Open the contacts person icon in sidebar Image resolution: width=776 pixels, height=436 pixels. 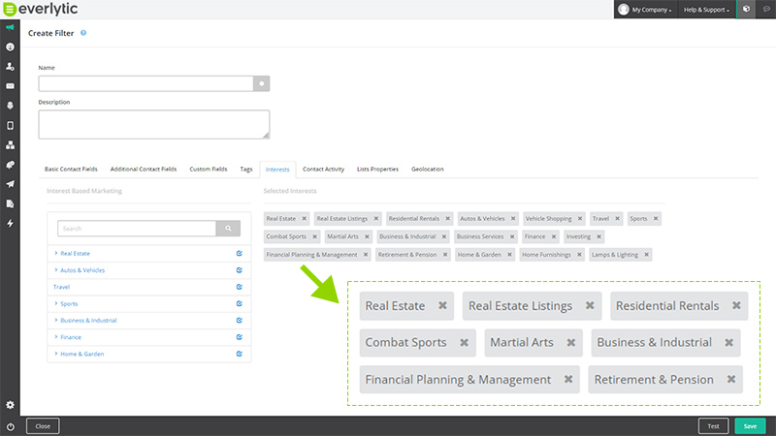click(x=10, y=66)
